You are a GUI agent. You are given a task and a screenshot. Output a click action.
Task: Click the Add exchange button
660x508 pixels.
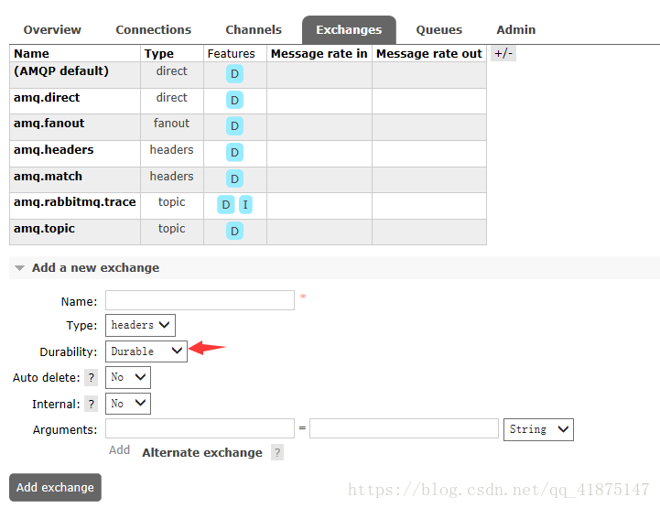55,487
